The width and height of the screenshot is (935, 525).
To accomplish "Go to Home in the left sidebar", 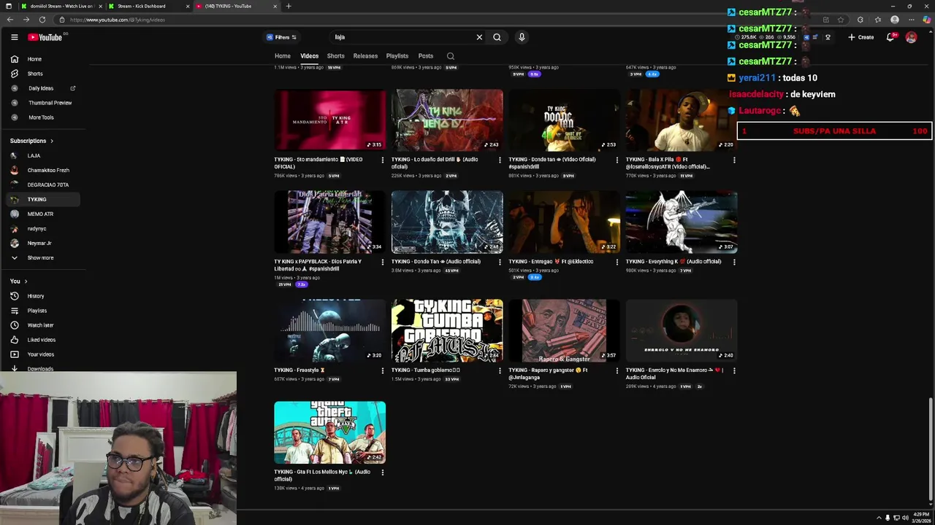I will (x=34, y=59).
